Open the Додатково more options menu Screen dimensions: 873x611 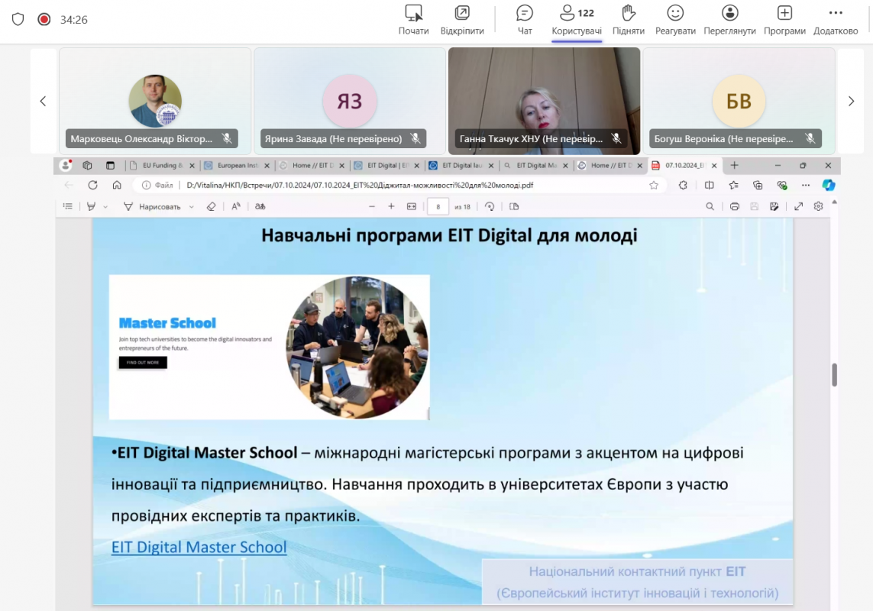pyautogui.click(x=836, y=20)
